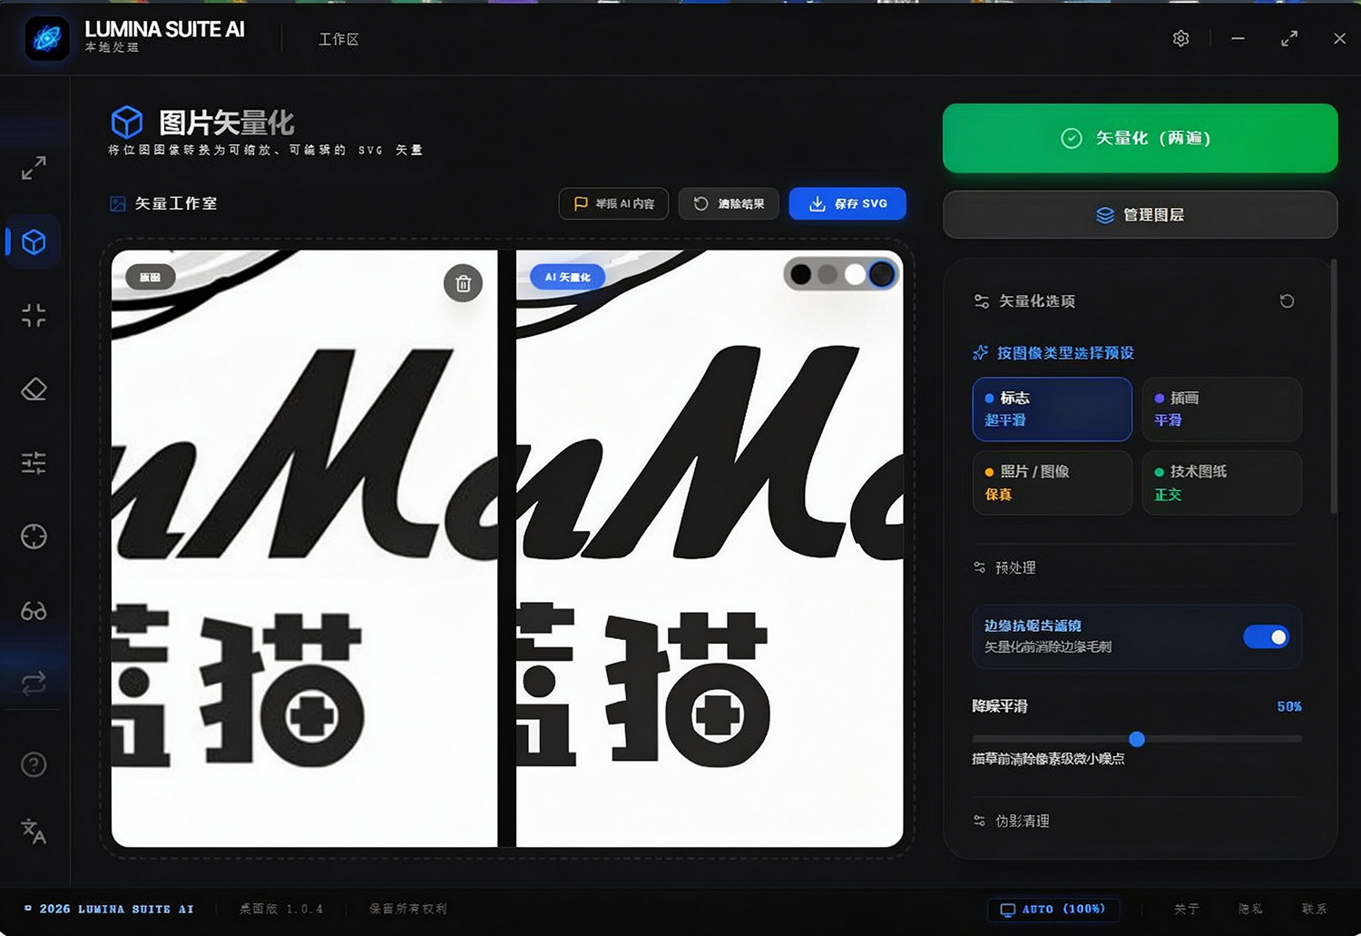Image resolution: width=1361 pixels, height=936 pixels.
Task: Toggle the 边缘抗锯齿滤镜 switch
Action: (x=1266, y=637)
